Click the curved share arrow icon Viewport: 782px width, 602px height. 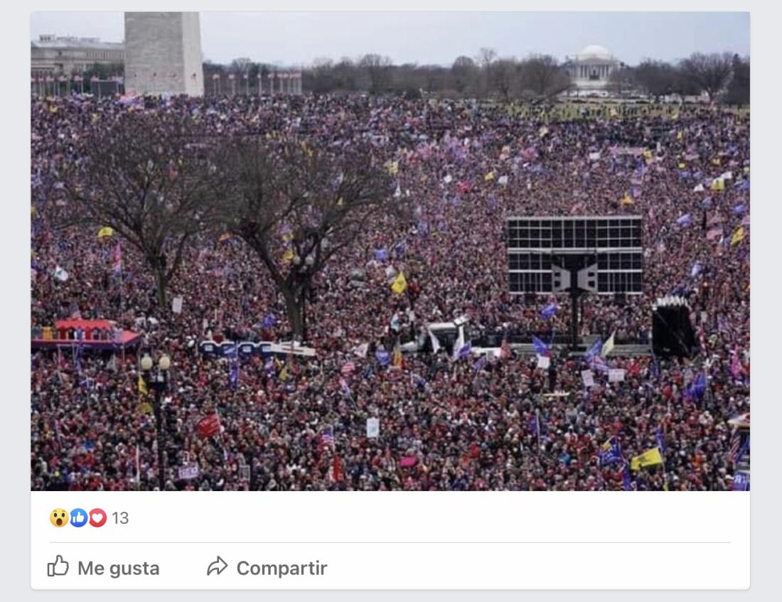click(217, 566)
